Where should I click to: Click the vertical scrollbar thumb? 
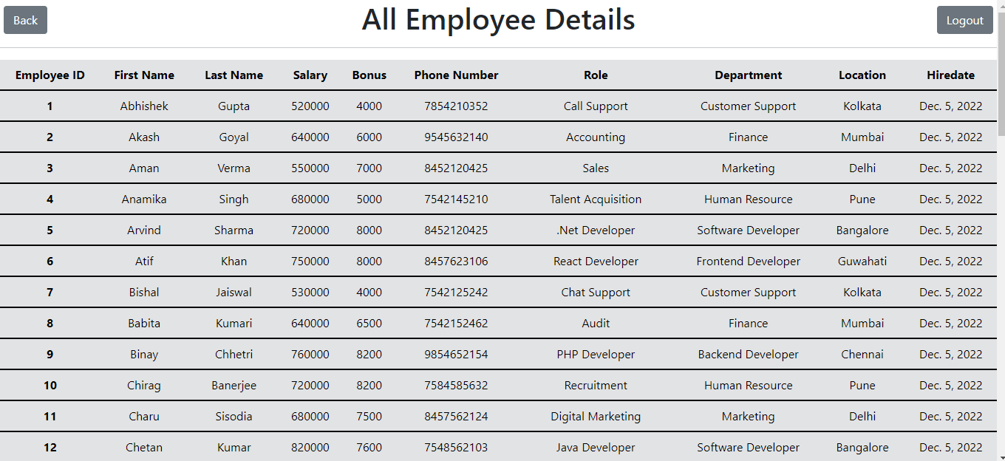click(1001, 74)
